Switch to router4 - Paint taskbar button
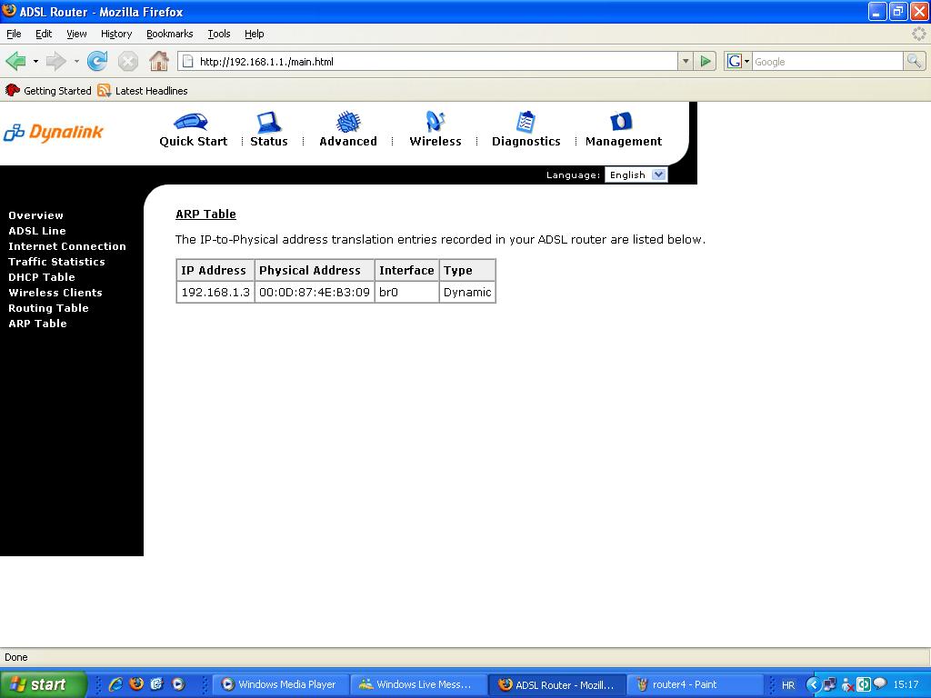 pos(696,684)
